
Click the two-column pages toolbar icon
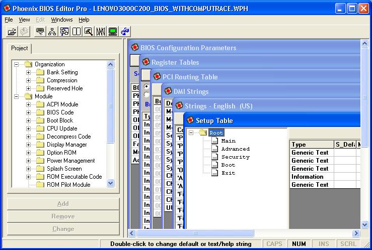[x=77, y=32]
